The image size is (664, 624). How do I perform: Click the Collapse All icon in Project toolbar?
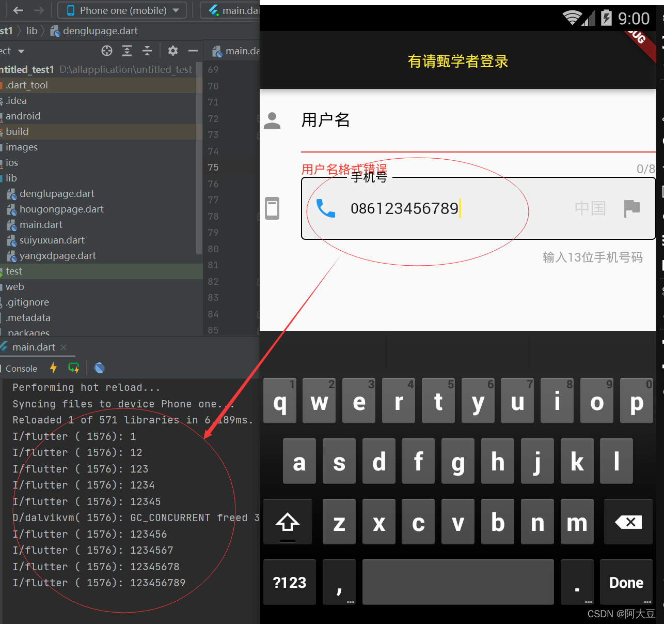(x=147, y=51)
